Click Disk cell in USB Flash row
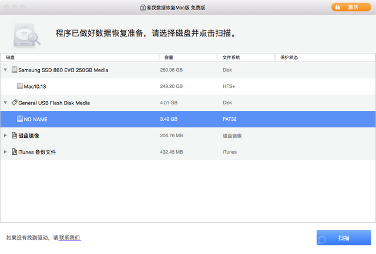 pyautogui.click(x=227, y=103)
